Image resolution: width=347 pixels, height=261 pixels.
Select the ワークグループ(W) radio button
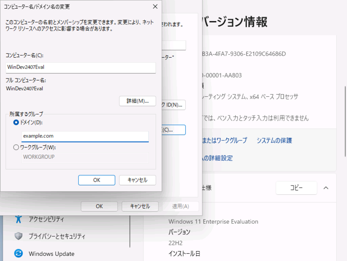coord(16,147)
